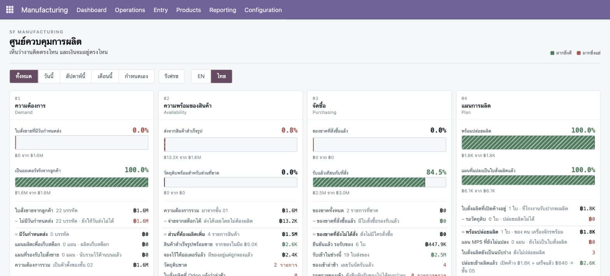Click the แผนผลิตเพื่อเก็บสต็อก row
The width and height of the screenshot is (610, 276).
pos(82,245)
